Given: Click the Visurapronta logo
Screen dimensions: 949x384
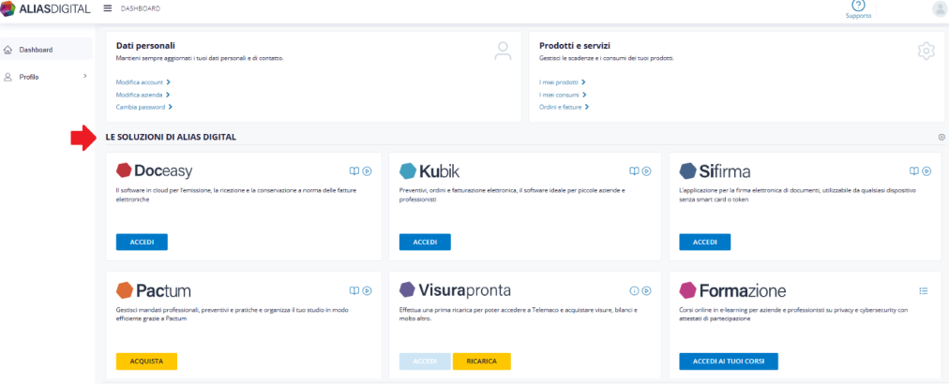Looking at the screenshot, I should coord(455,291).
